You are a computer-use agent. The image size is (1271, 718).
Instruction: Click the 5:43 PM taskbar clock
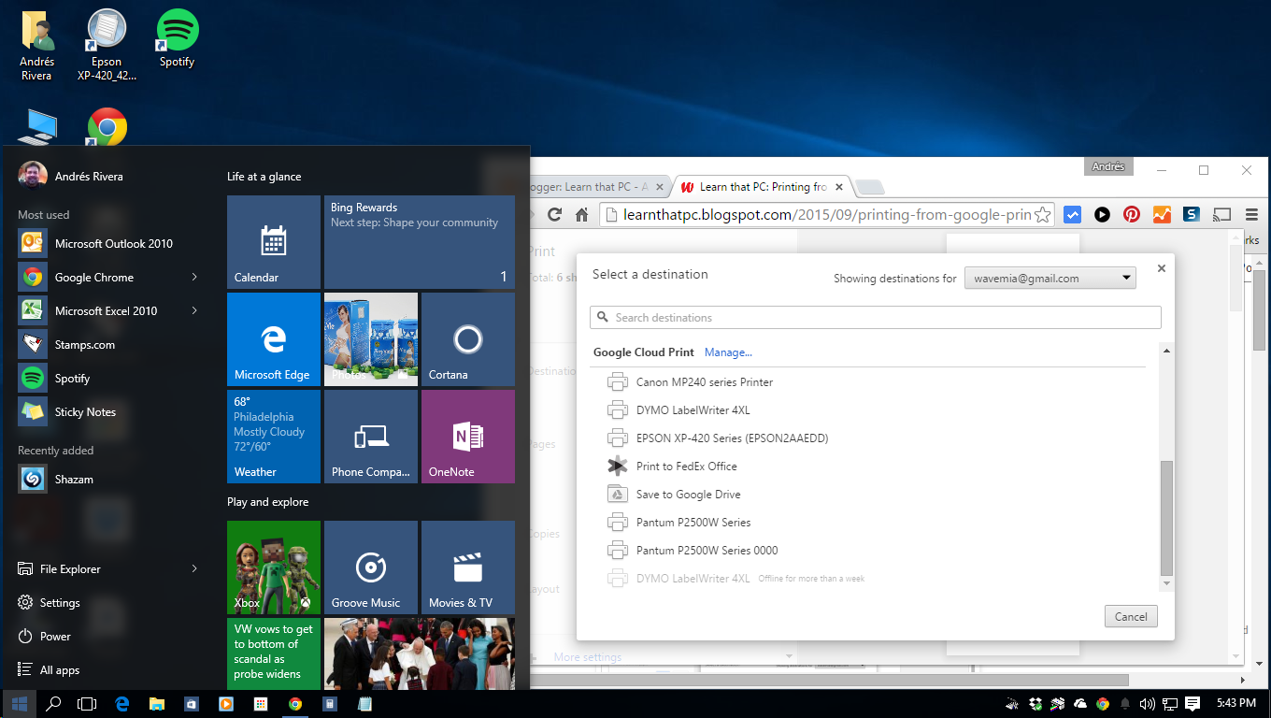[x=1236, y=704]
